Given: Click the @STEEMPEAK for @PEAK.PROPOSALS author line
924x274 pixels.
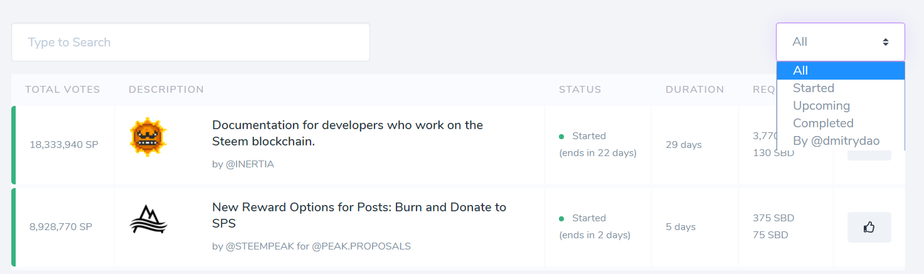Looking at the screenshot, I should 311,246.
